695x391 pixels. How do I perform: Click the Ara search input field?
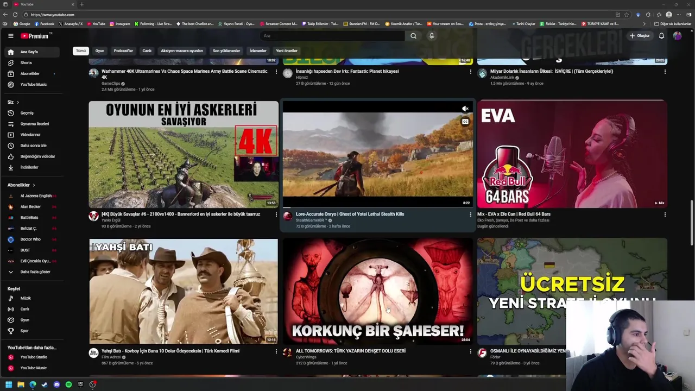point(332,36)
